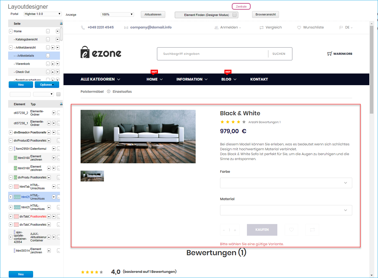The image size is (378, 278).
Task: Move the ajax-update-container element up
Action: [x=49, y=237]
